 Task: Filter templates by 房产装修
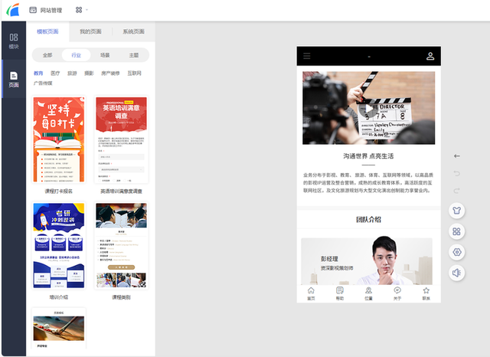click(110, 73)
